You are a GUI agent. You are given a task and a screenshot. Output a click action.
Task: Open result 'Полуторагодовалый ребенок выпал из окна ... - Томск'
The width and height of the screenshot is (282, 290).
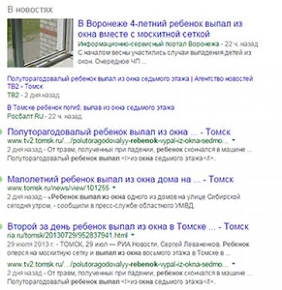(118, 132)
